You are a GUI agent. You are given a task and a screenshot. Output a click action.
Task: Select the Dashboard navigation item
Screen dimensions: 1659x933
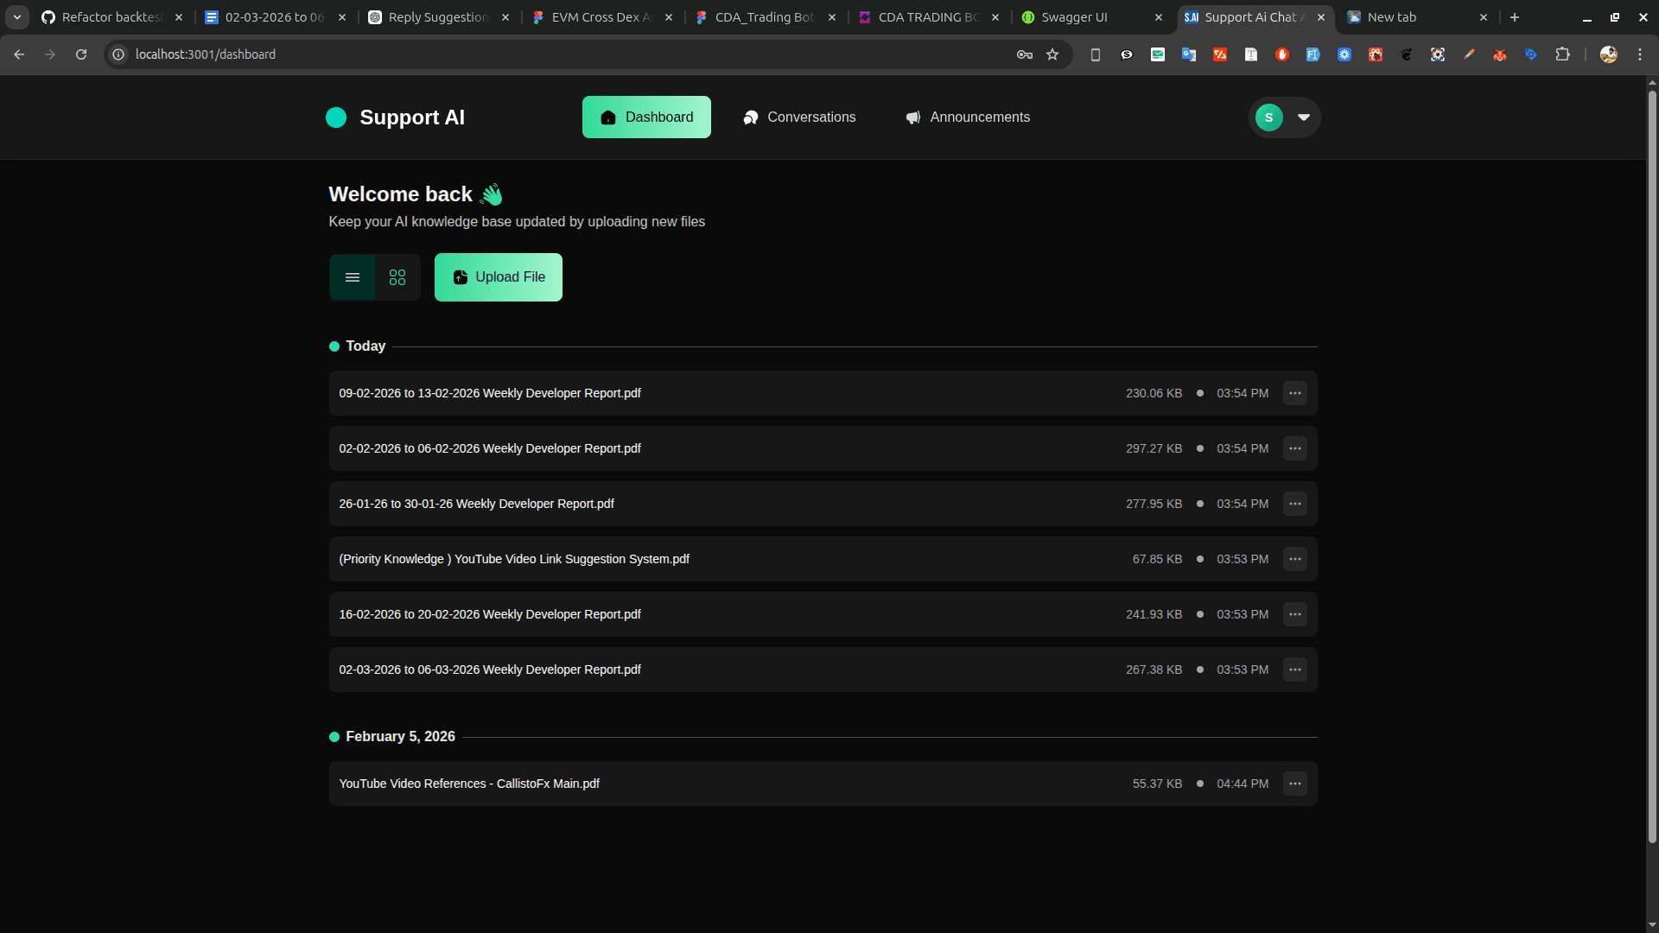point(646,117)
